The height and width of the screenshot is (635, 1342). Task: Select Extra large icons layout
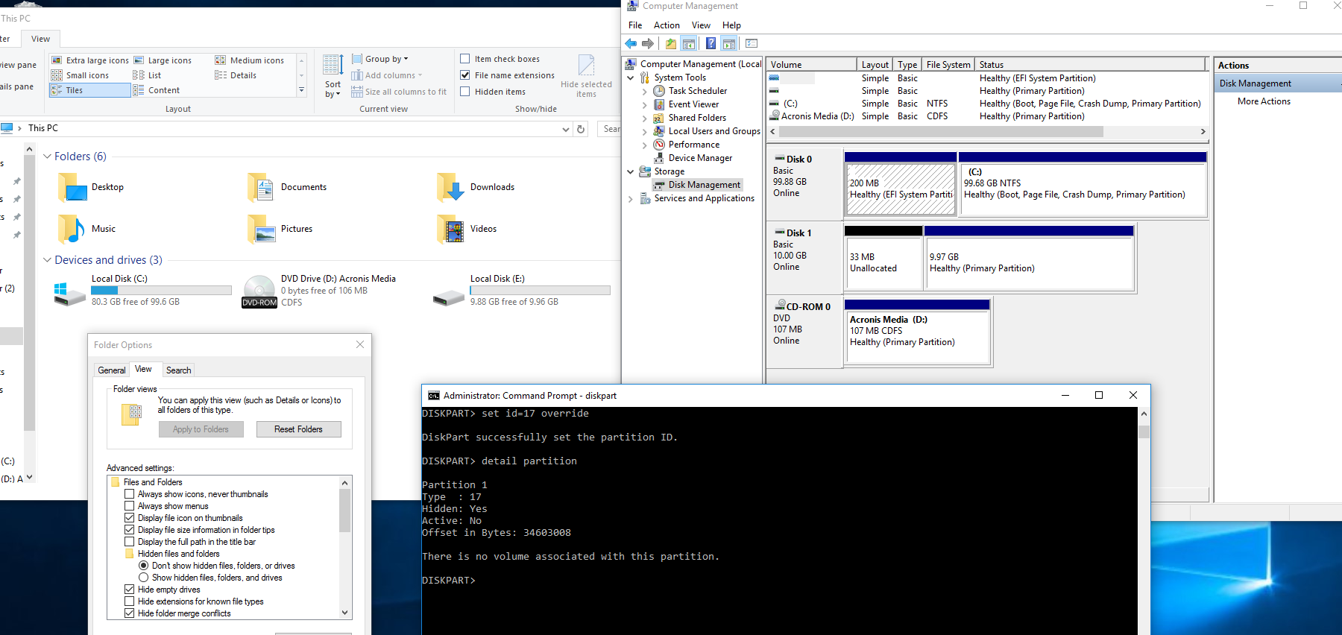tap(90, 60)
